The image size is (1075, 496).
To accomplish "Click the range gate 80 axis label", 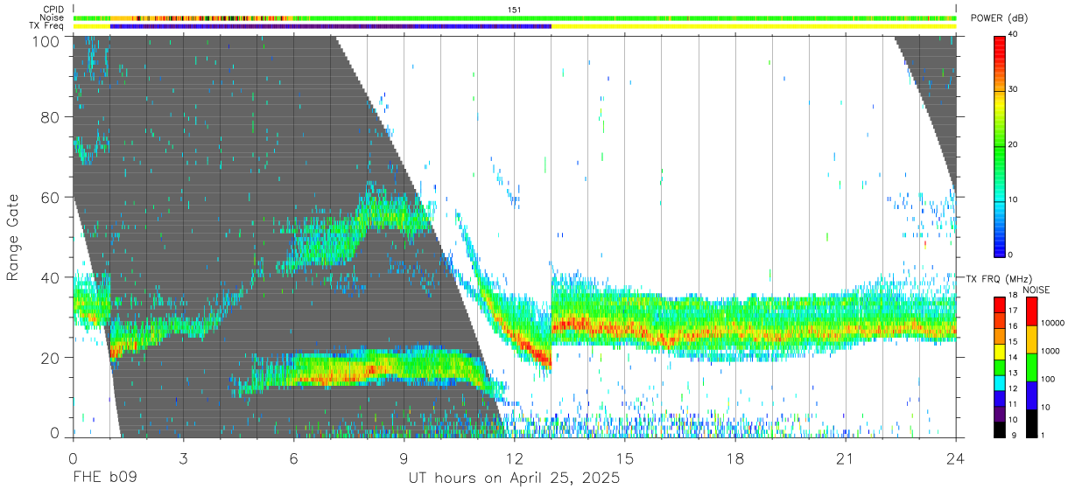I will pos(50,116).
